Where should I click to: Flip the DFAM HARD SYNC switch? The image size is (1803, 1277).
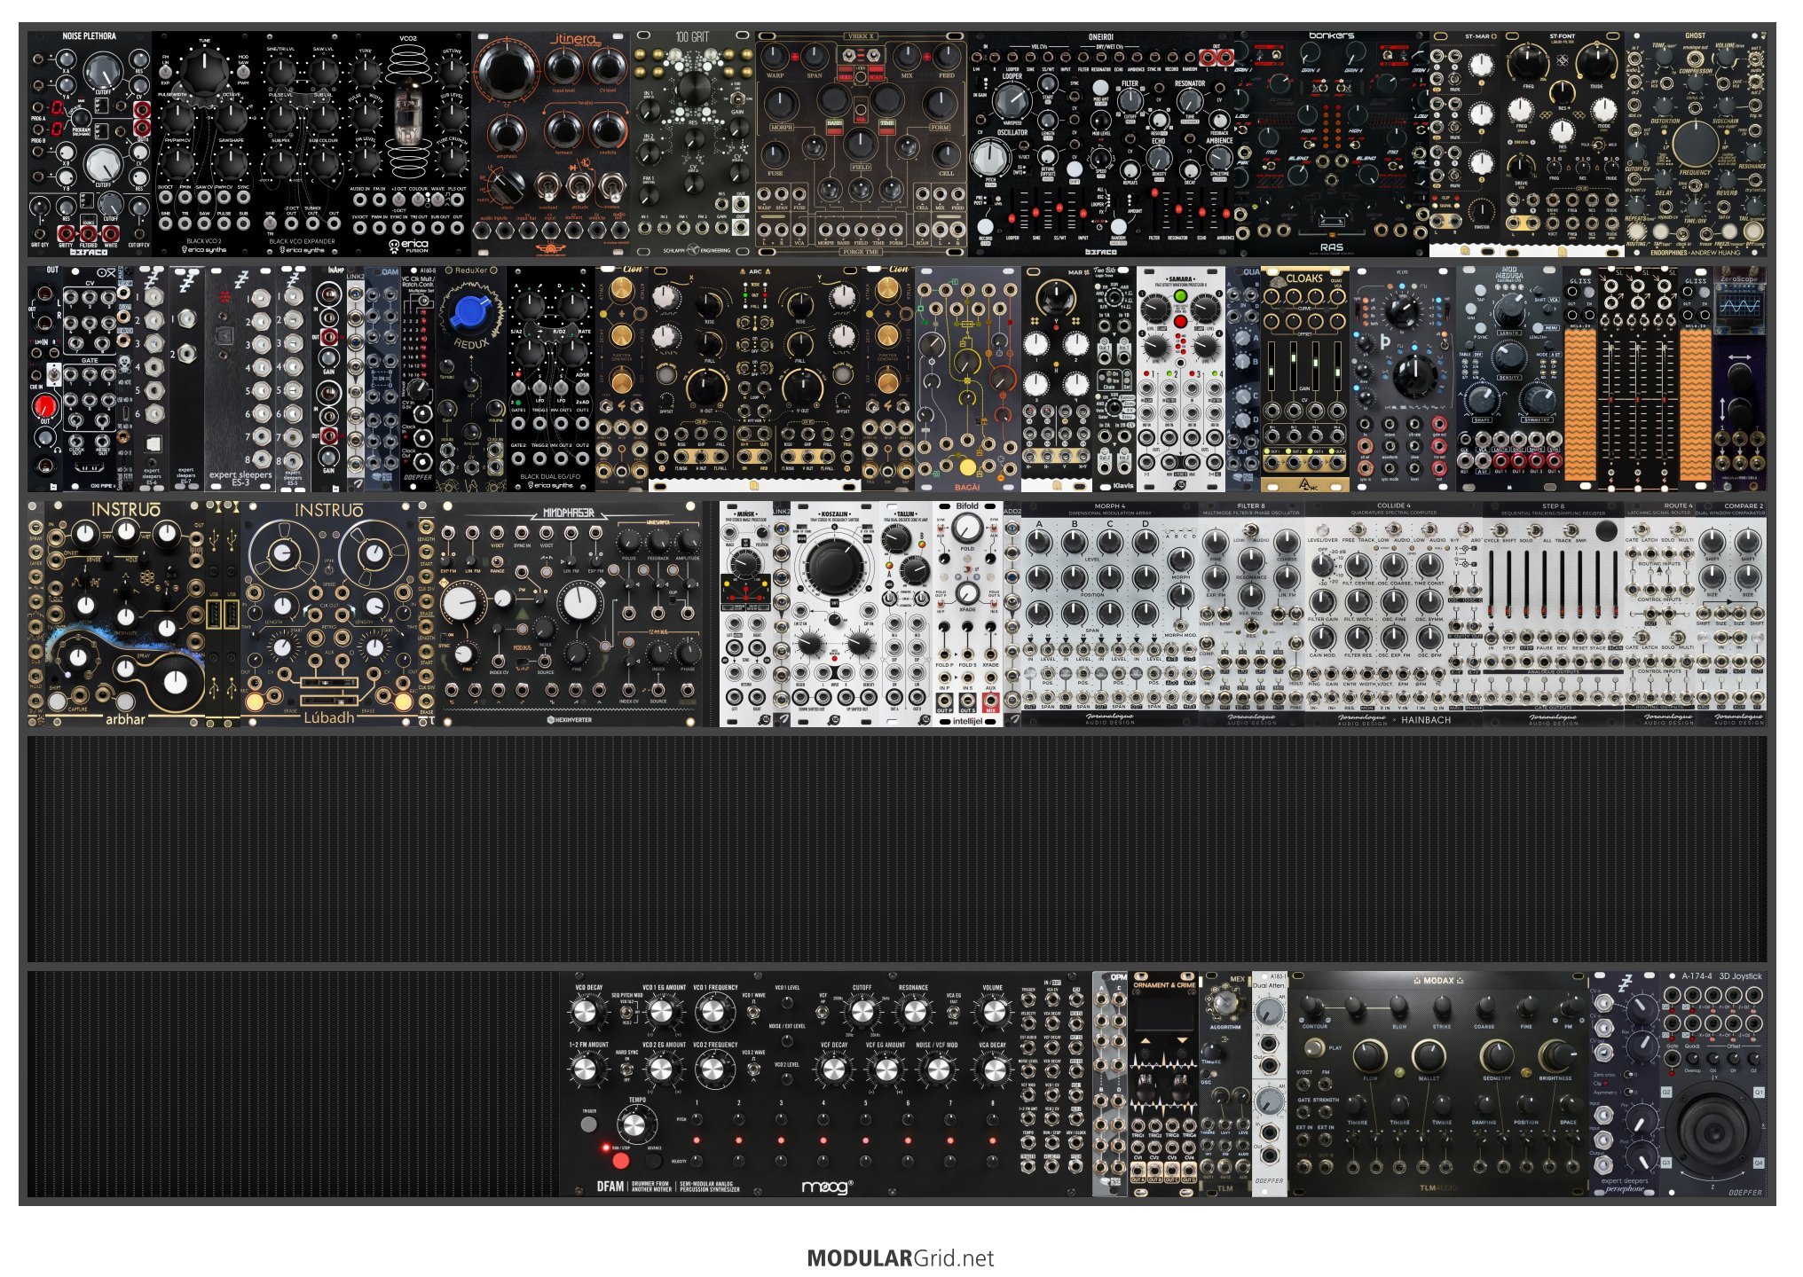pyautogui.click(x=626, y=1070)
